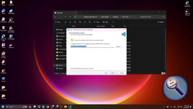Click the Next button in the VS Code setup
Screen dimensions: 193x109
click(x=113, y=73)
